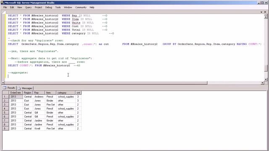269x151 pixels.
Task: Click the Rep column header
Action: click(x=39, y=93)
